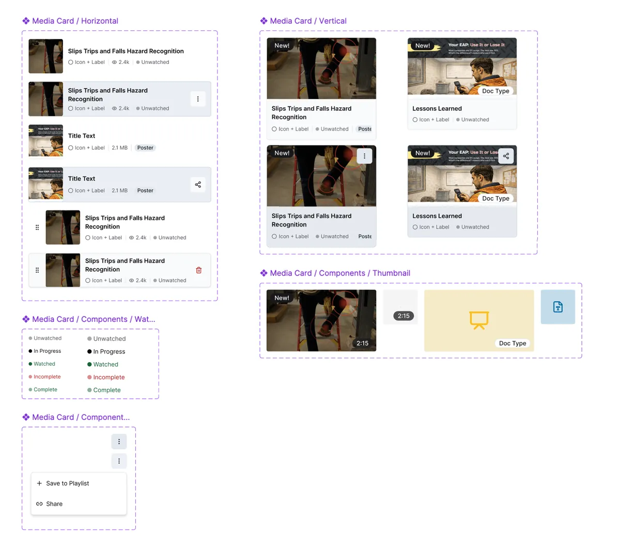Click Doc Type badge on Lessons Learned card without share

pyautogui.click(x=496, y=91)
